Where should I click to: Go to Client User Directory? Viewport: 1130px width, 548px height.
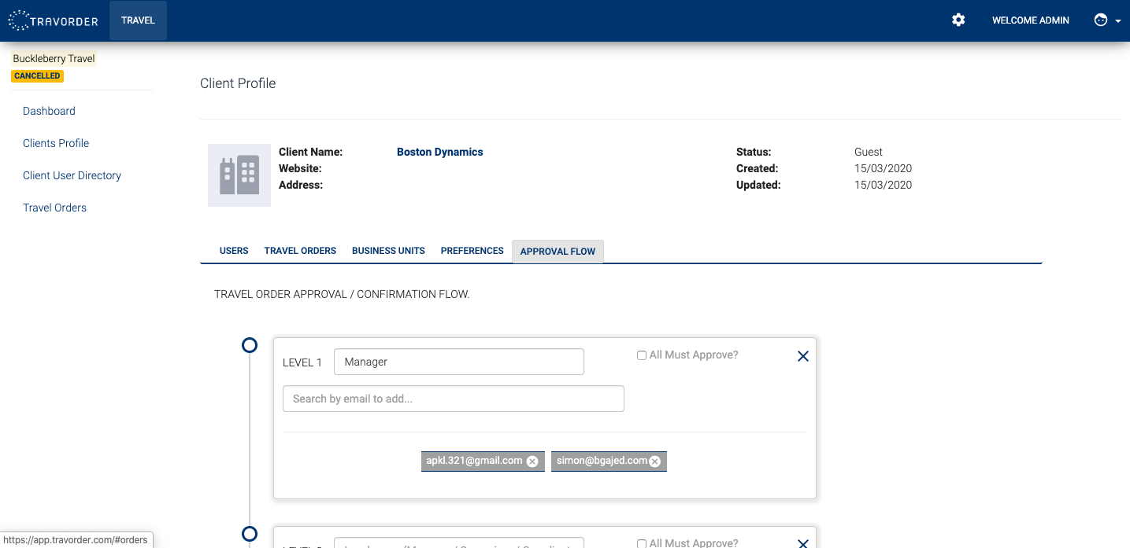72,175
